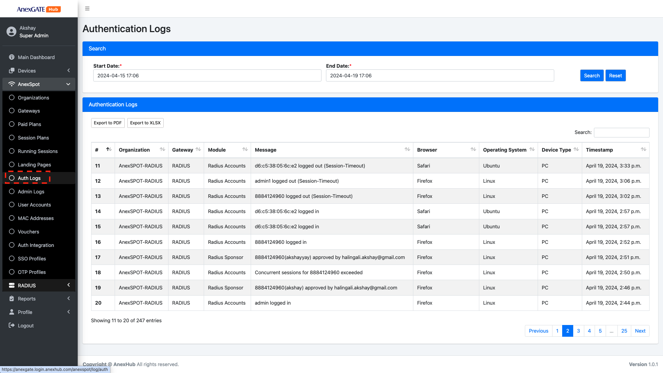This screenshot has width=663, height=373.
Task: Click the Logout arrow icon
Action: tap(12, 326)
